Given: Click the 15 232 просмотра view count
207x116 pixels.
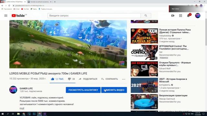Looking at the screenshot, I should tap(19, 79).
